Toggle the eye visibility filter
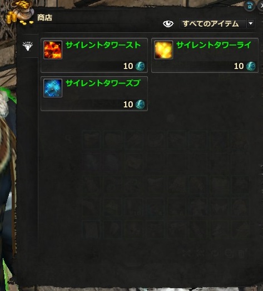The height and width of the screenshot is (291, 263). tap(168, 24)
